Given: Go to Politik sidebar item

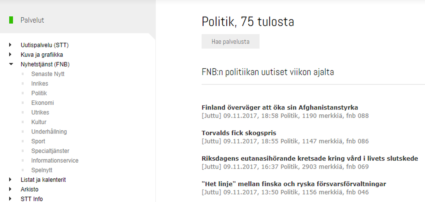Looking at the screenshot, I should pyautogui.click(x=39, y=93).
